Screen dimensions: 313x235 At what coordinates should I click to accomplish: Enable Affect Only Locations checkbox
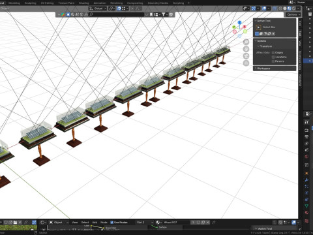point(273,57)
